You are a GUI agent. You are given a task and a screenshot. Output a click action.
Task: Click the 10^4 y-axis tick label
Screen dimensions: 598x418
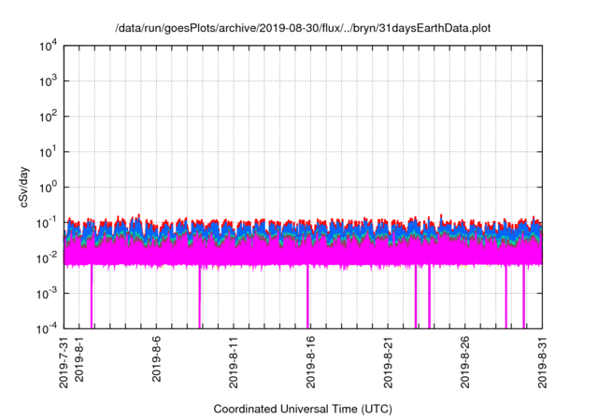click(47, 46)
